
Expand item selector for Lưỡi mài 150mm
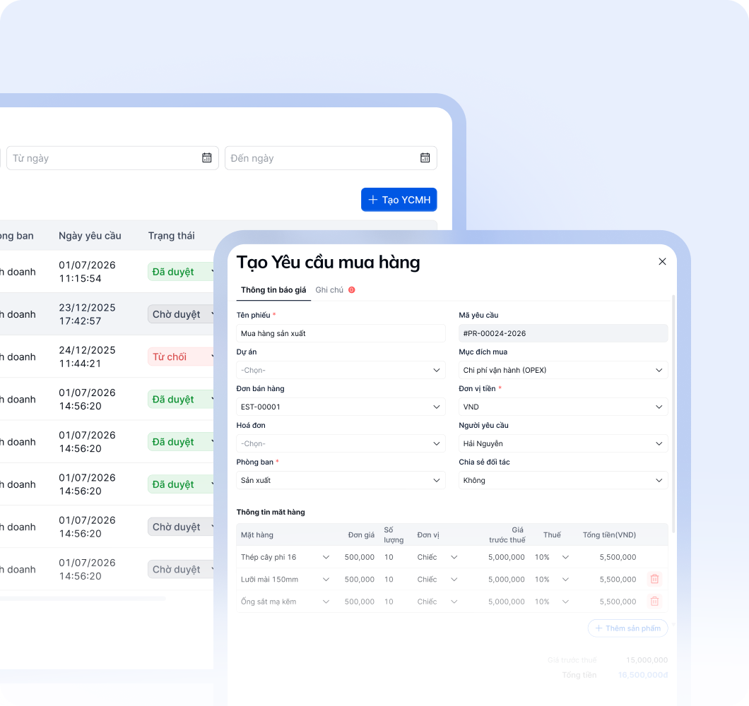pos(326,580)
